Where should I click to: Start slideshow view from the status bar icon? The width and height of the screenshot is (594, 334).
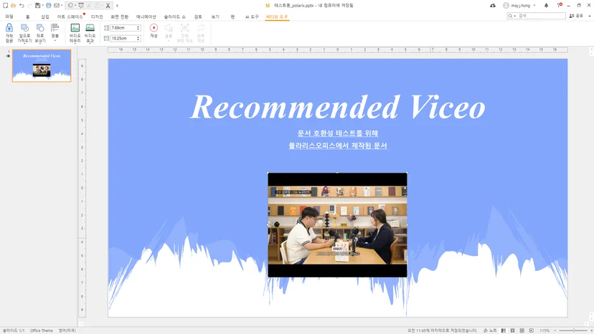[532, 330]
